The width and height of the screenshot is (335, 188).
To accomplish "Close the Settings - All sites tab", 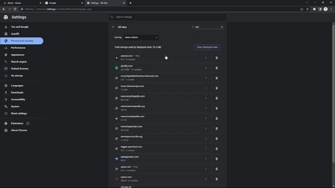I will click(x=124, y=3).
